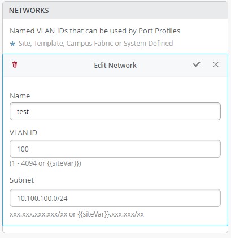The width and height of the screenshot is (231, 238).
Task: Focus the Subnet field showing 10.100.100.0/24
Action: [x=115, y=198]
